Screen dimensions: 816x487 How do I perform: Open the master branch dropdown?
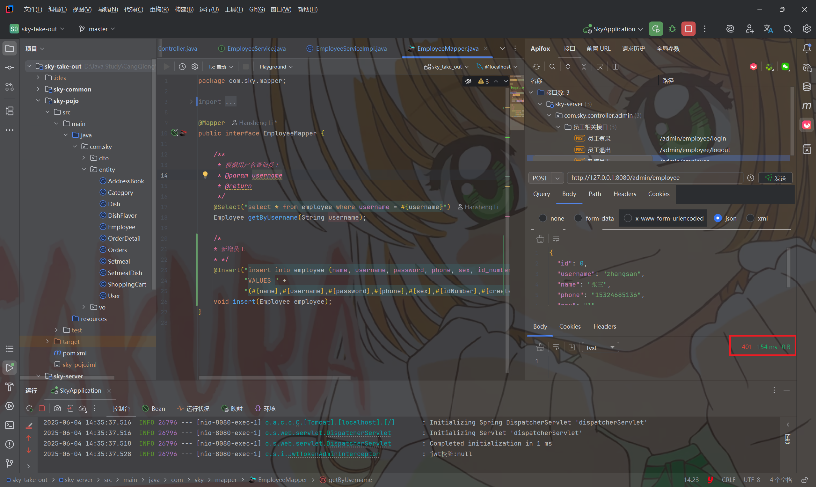[x=98, y=29]
